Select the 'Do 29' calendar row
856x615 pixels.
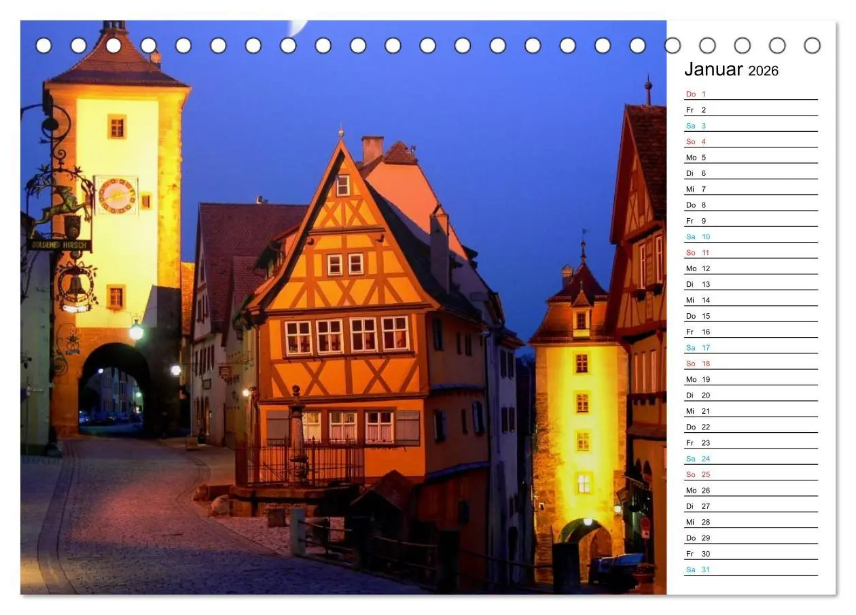751,538
